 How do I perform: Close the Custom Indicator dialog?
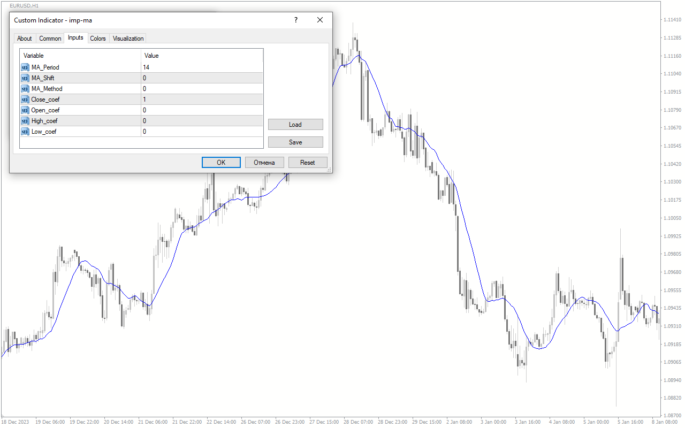pyautogui.click(x=320, y=20)
